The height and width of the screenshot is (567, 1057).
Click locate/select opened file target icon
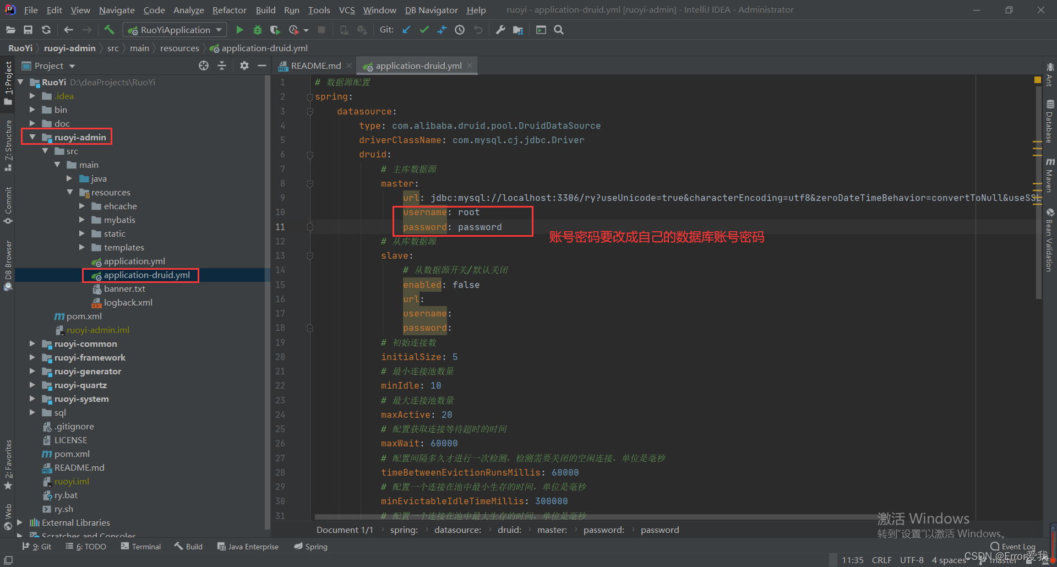(204, 66)
